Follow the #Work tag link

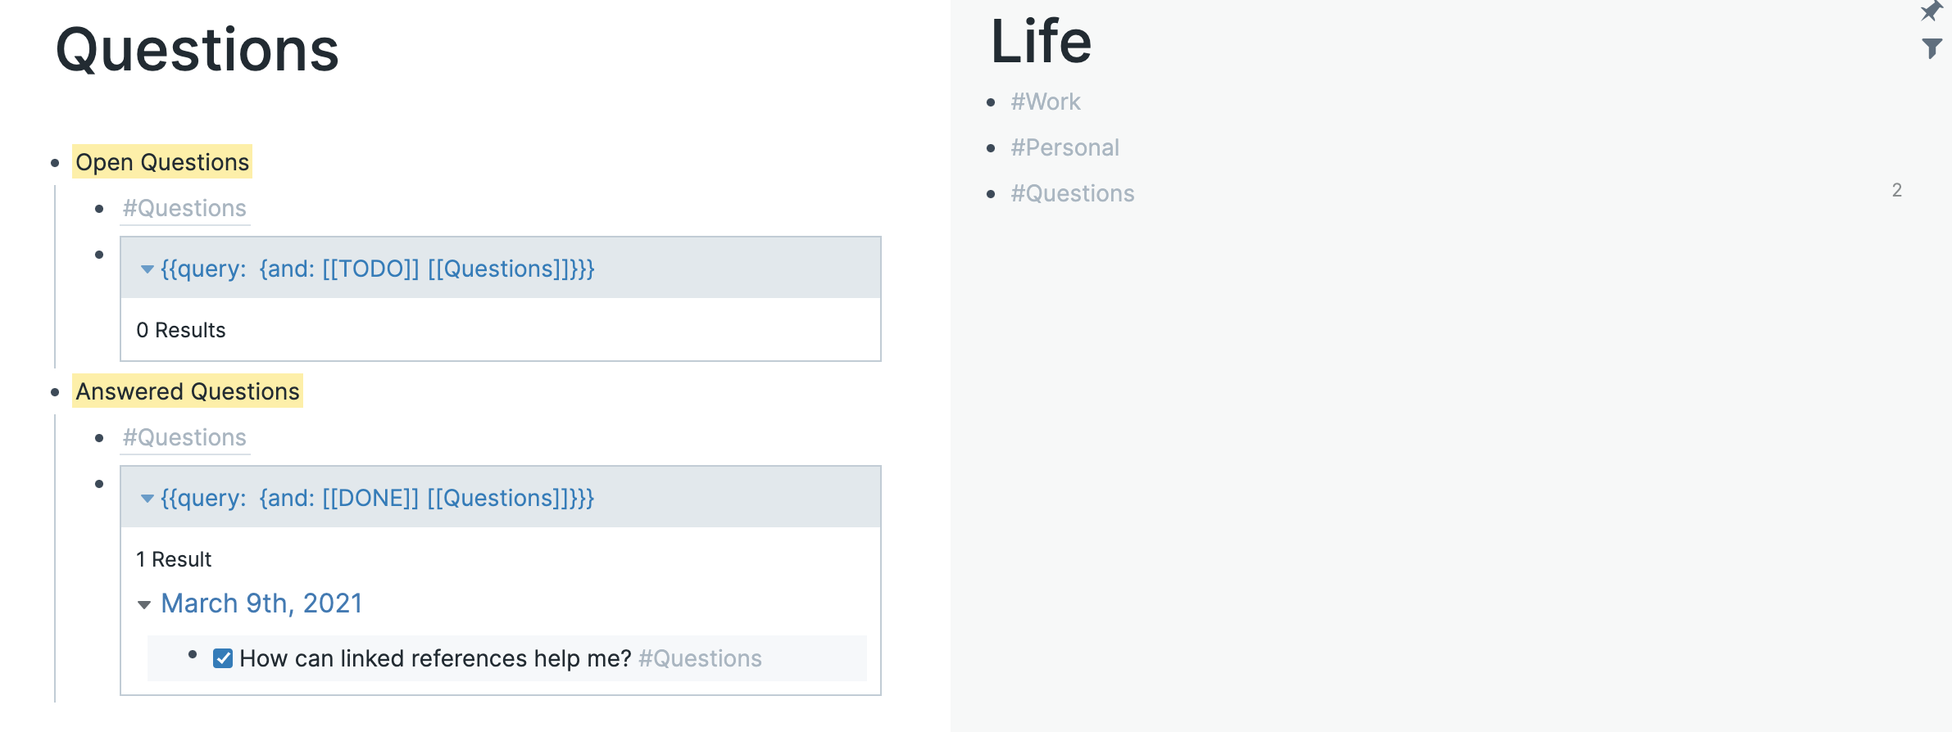coord(1045,102)
